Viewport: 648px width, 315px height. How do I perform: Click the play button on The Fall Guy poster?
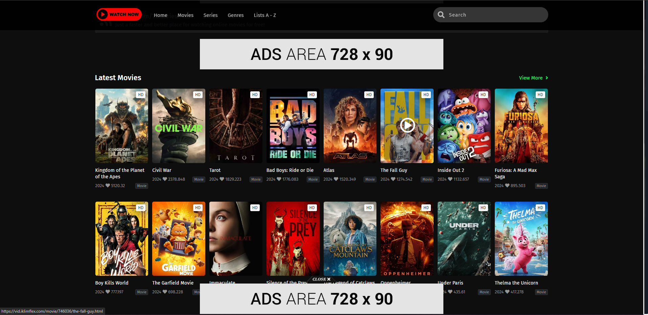(x=407, y=126)
